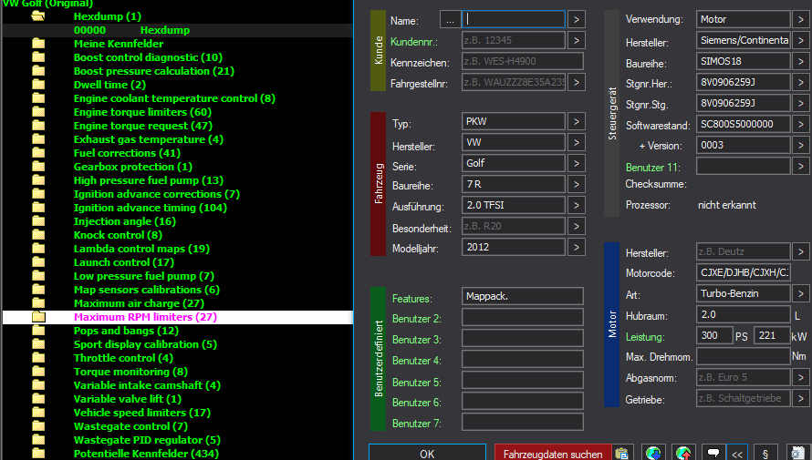Click folder icon beside Fuel corrections (41)

(x=38, y=153)
